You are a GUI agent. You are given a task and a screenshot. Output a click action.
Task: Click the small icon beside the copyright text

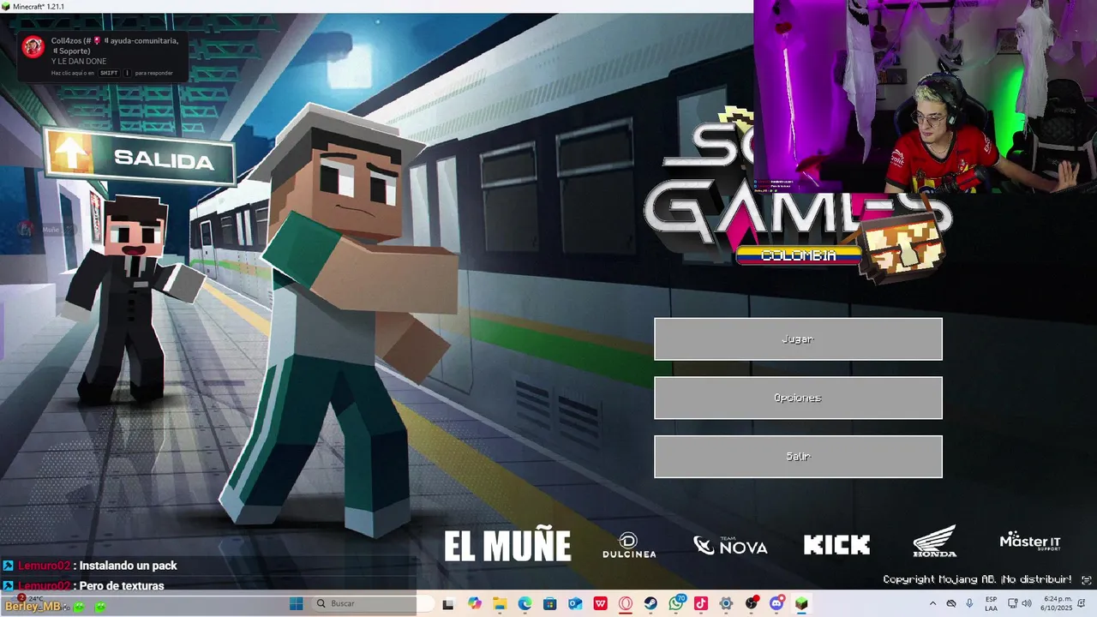[1086, 580]
